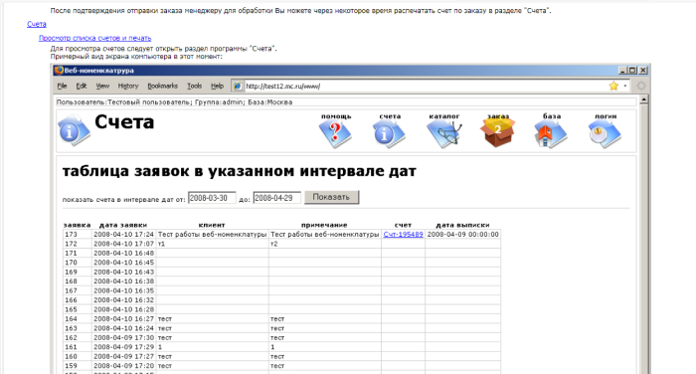Viewport: 696px width, 374px height.
Task: Select request number 161 cell
Action: [x=78, y=347]
